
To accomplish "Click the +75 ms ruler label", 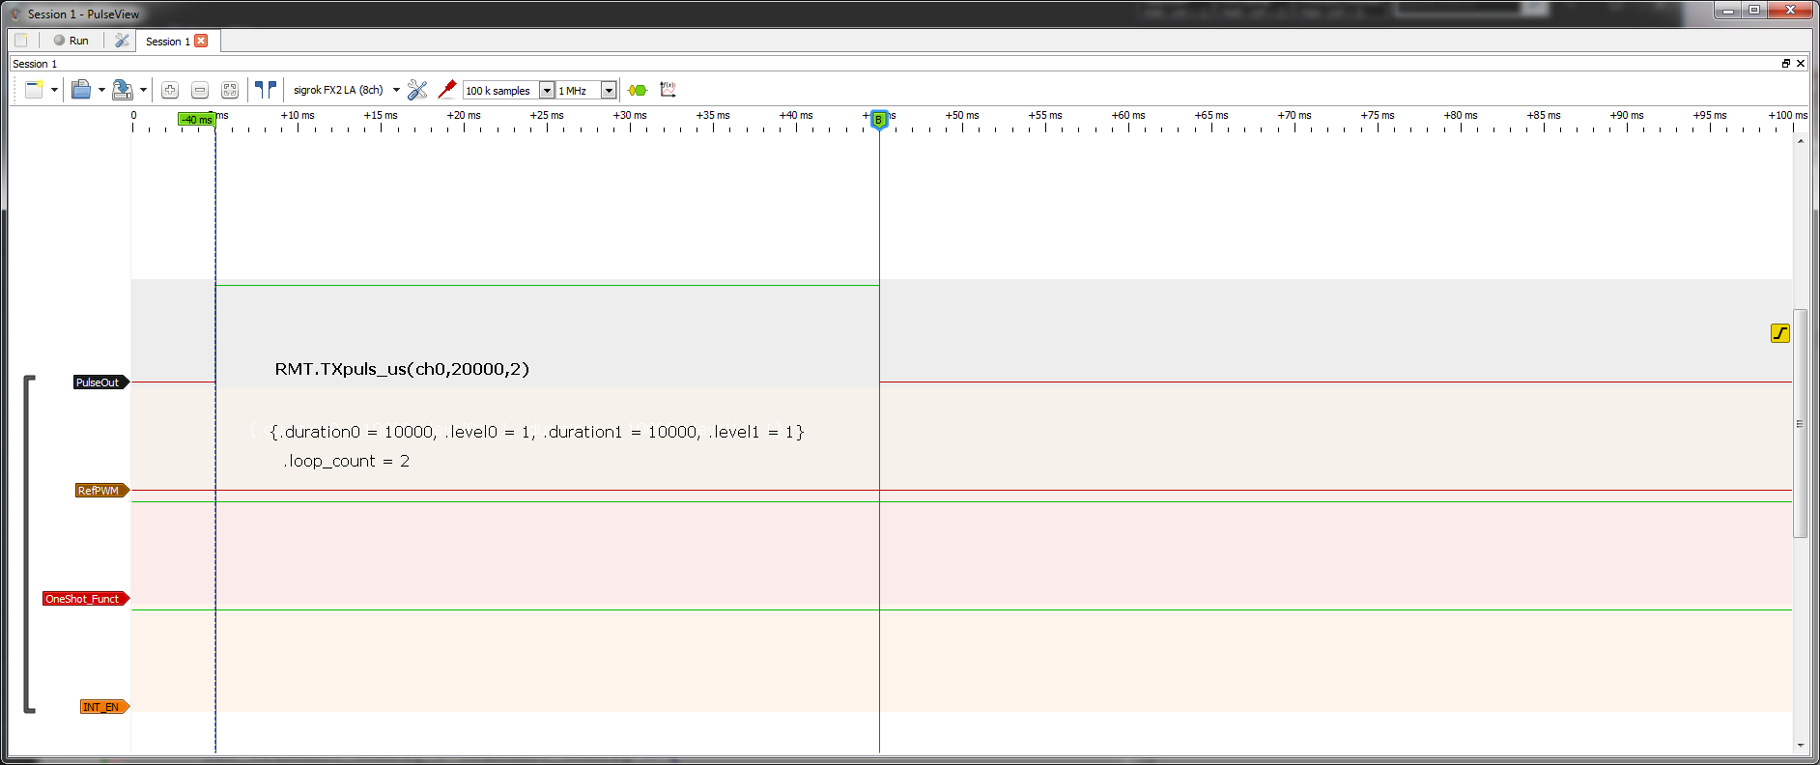I will (1378, 115).
